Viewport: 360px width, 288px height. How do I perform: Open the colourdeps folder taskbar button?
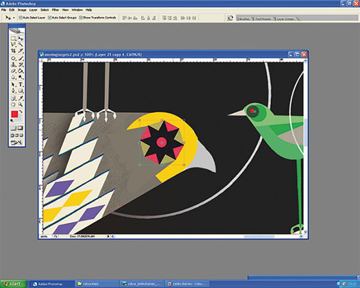point(97,284)
